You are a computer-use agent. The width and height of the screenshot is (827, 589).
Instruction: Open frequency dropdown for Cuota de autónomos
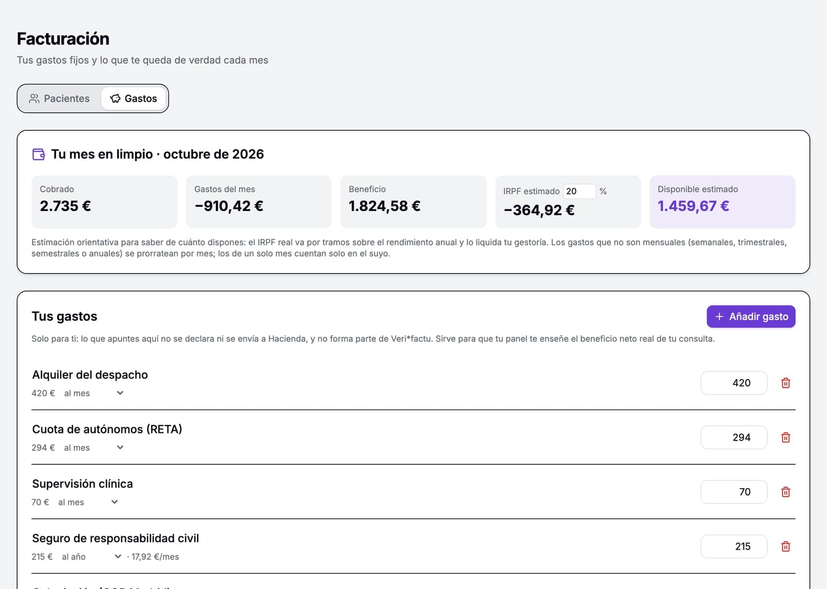point(94,448)
